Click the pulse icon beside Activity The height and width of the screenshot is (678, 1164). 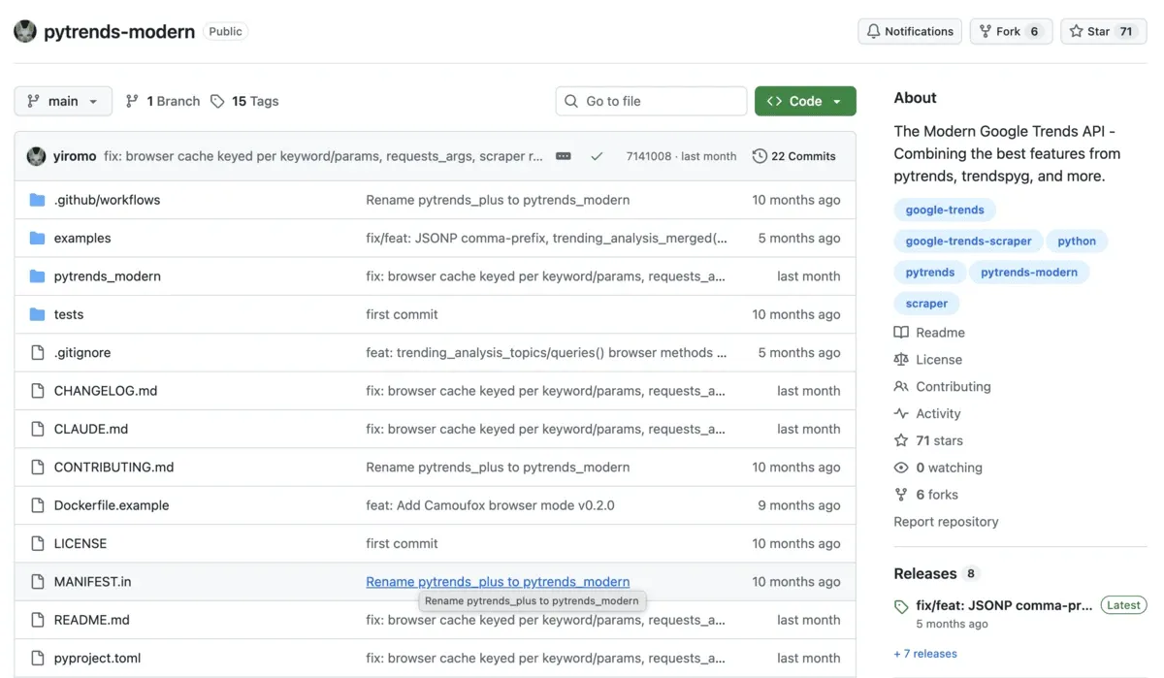tap(901, 413)
